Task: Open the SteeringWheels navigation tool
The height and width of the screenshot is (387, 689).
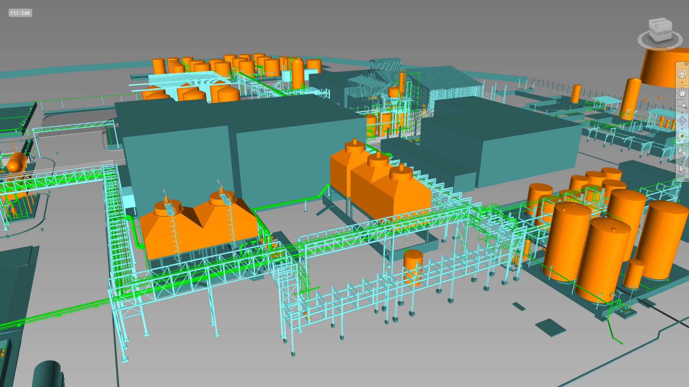Action: click(681, 74)
